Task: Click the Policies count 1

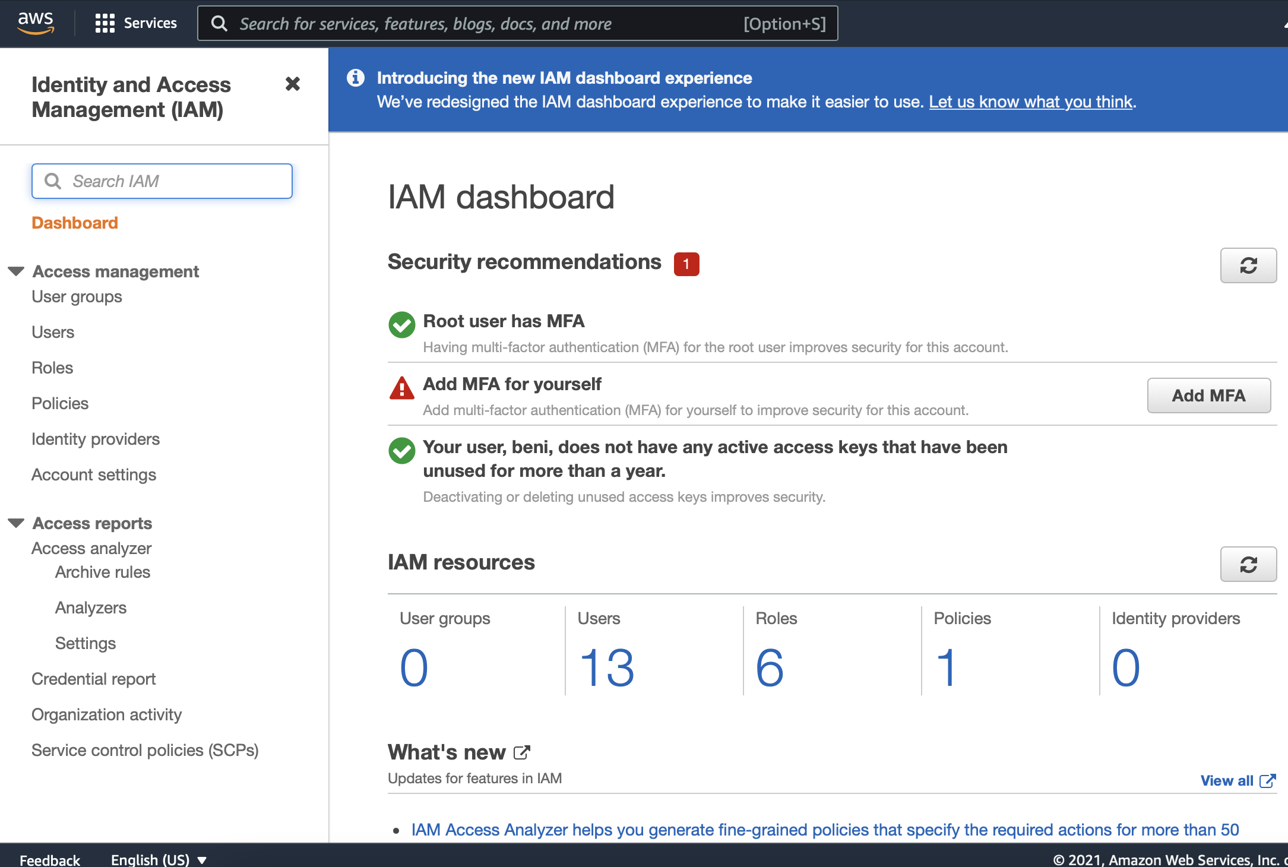Action: (947, 667)
